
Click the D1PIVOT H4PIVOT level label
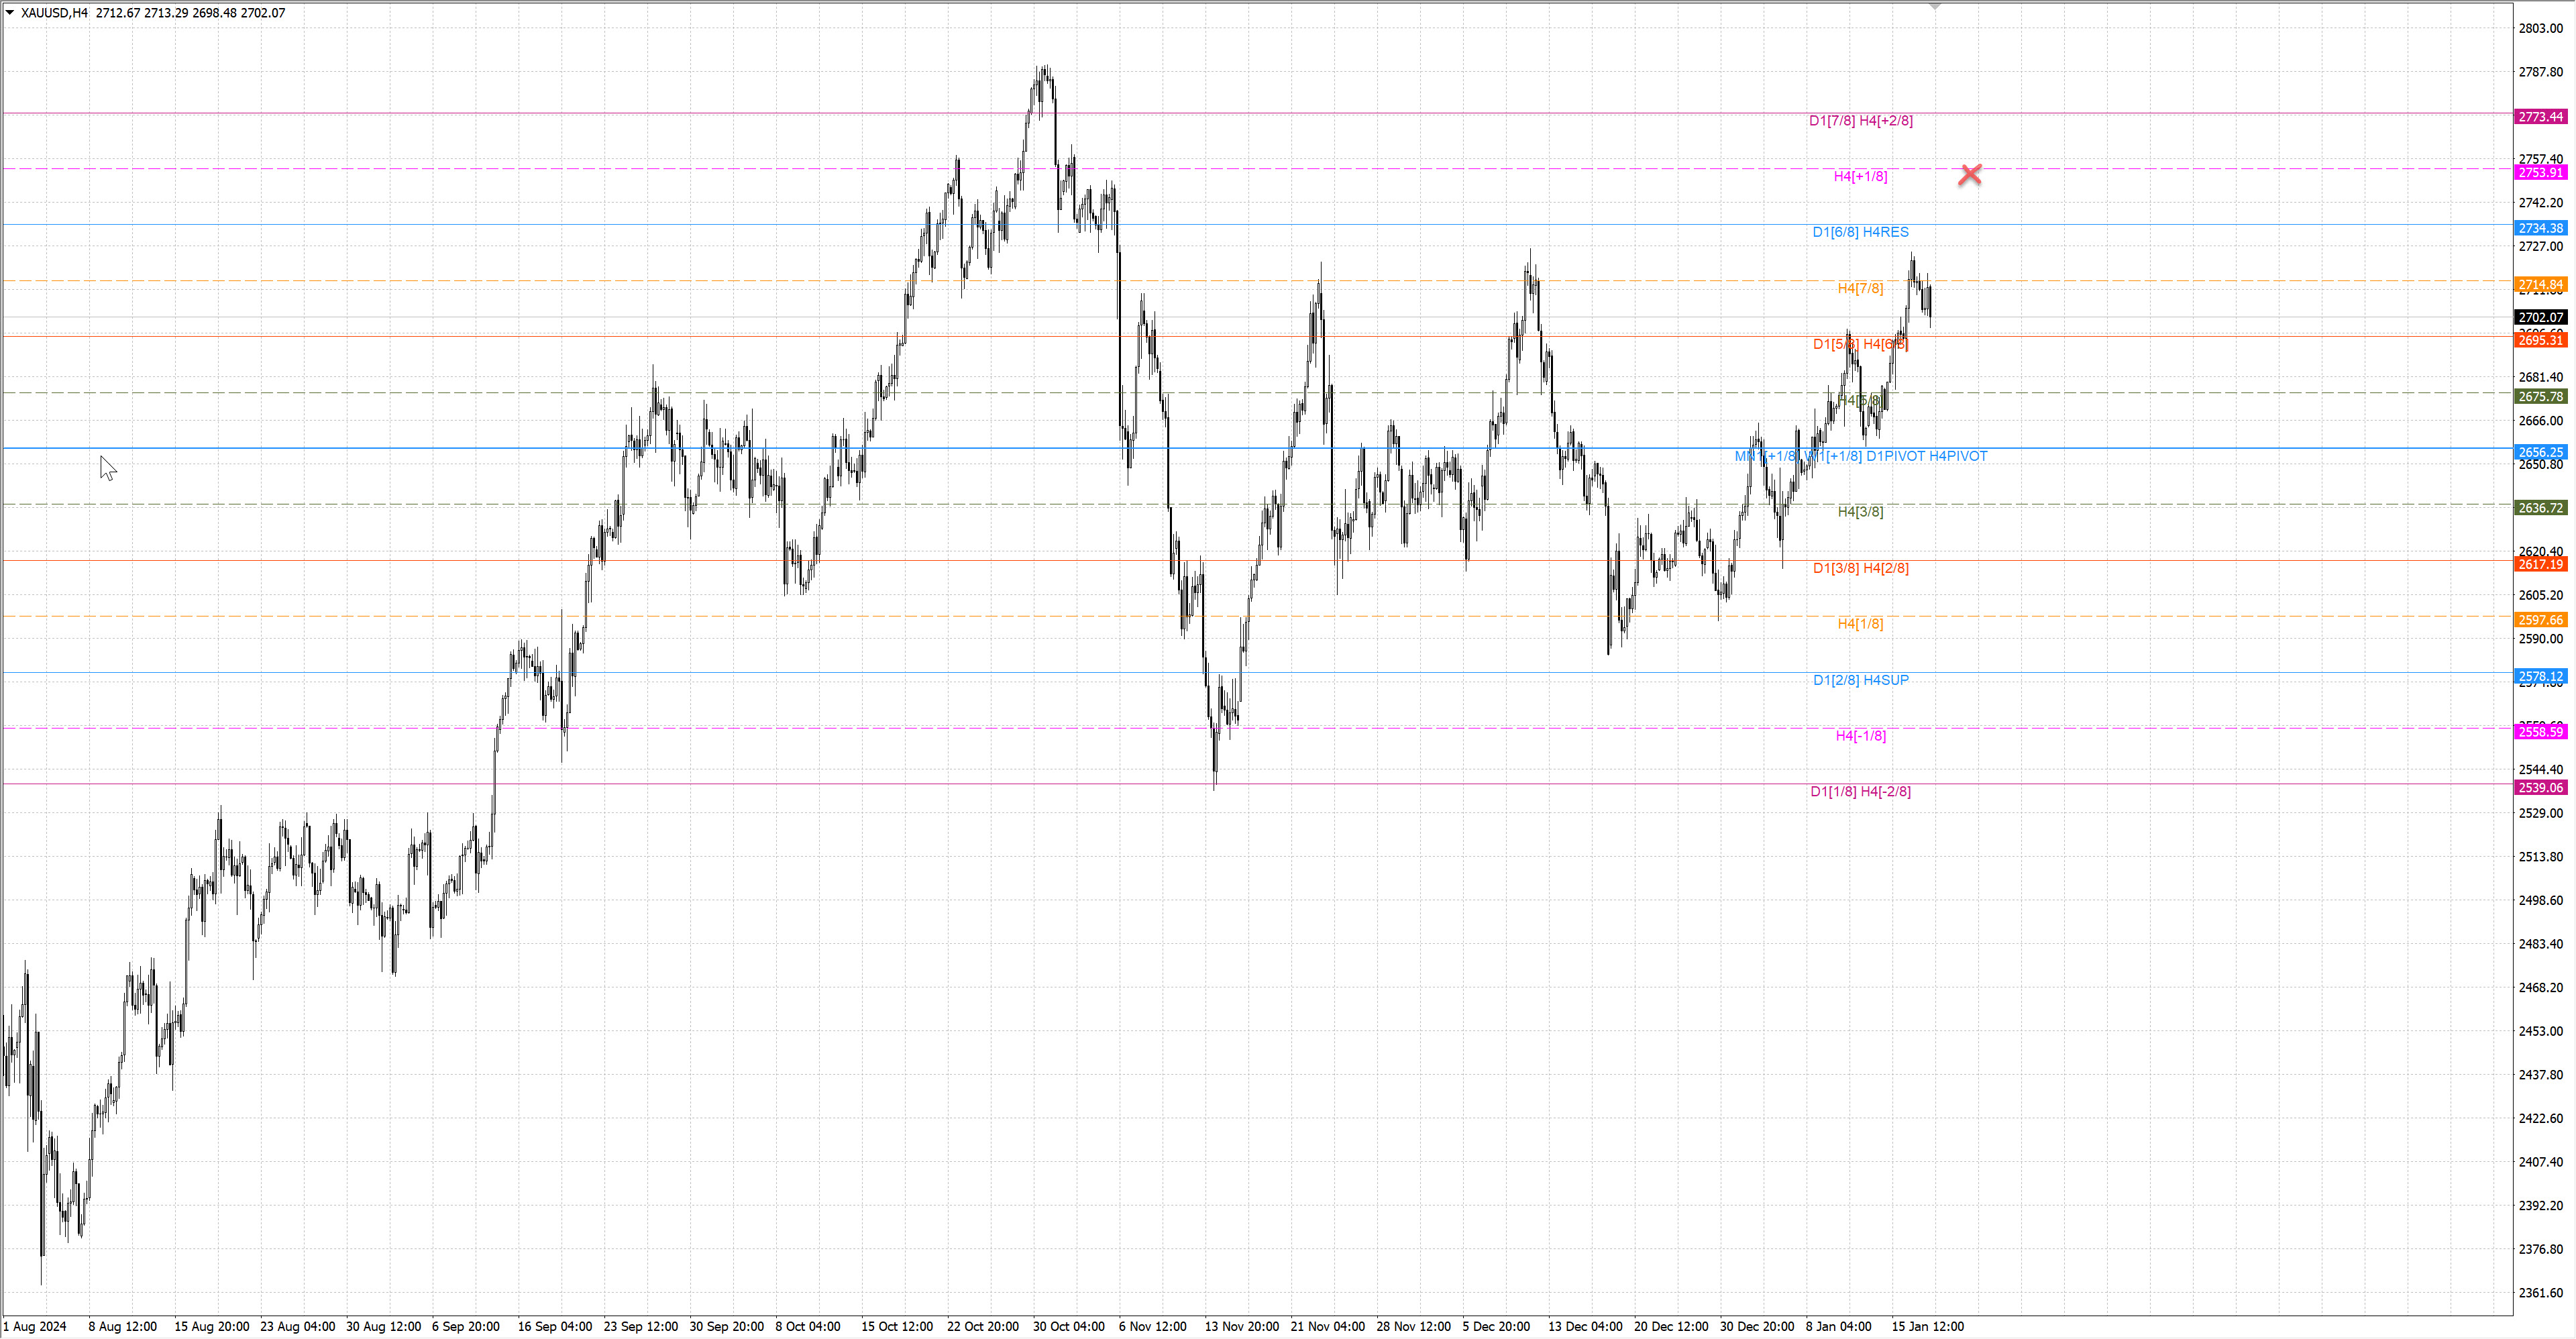click(1926, 456)
